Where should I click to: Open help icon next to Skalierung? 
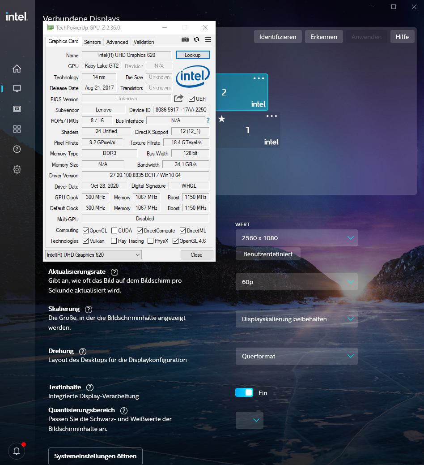click(x=89, y=309)
